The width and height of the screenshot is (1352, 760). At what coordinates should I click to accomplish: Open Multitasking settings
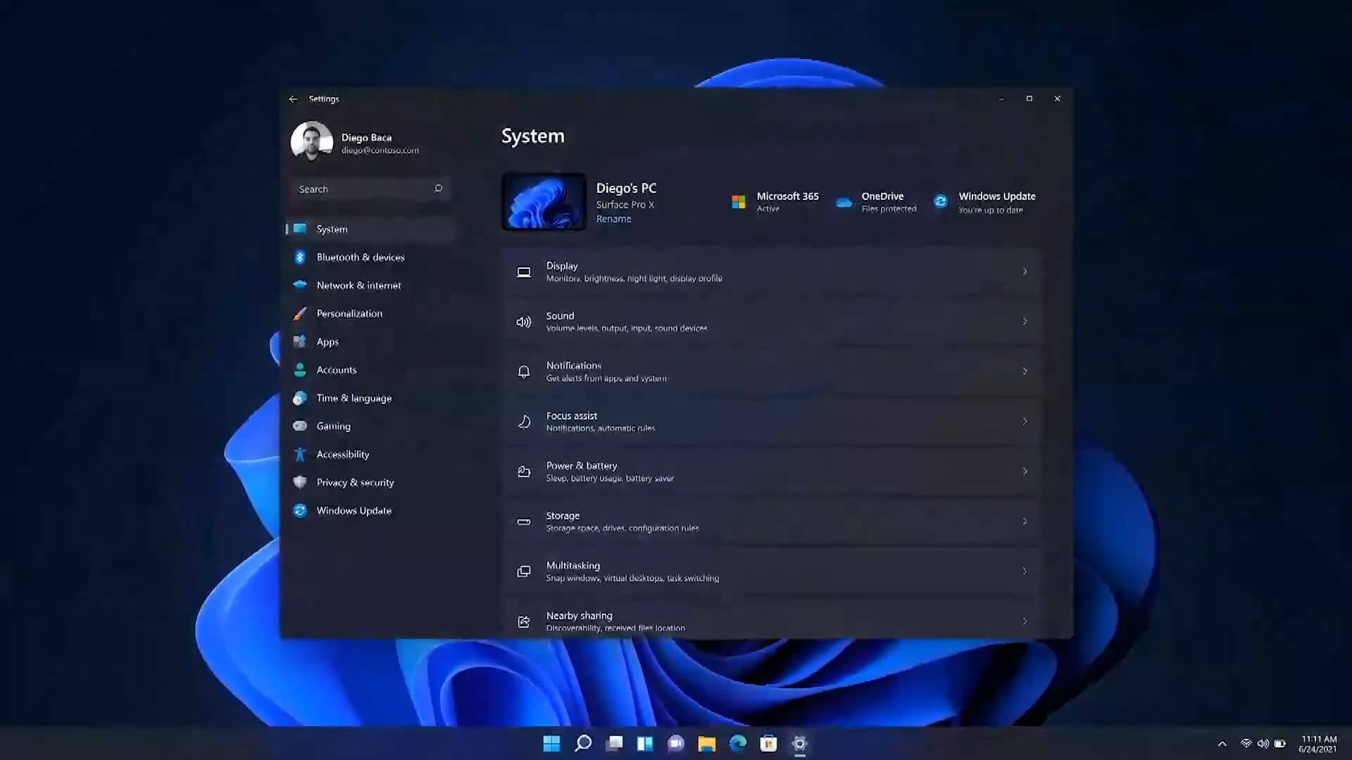point(771,571)
